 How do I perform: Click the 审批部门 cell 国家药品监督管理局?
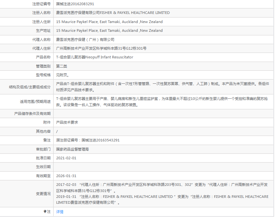click(x=74, y=149)
